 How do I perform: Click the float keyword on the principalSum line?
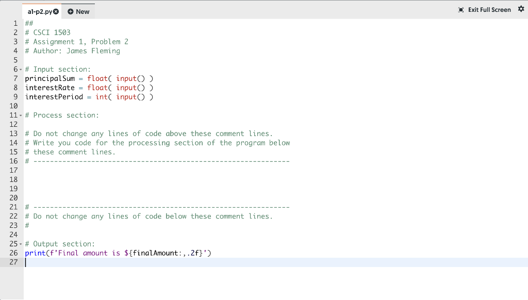(97, 78)
